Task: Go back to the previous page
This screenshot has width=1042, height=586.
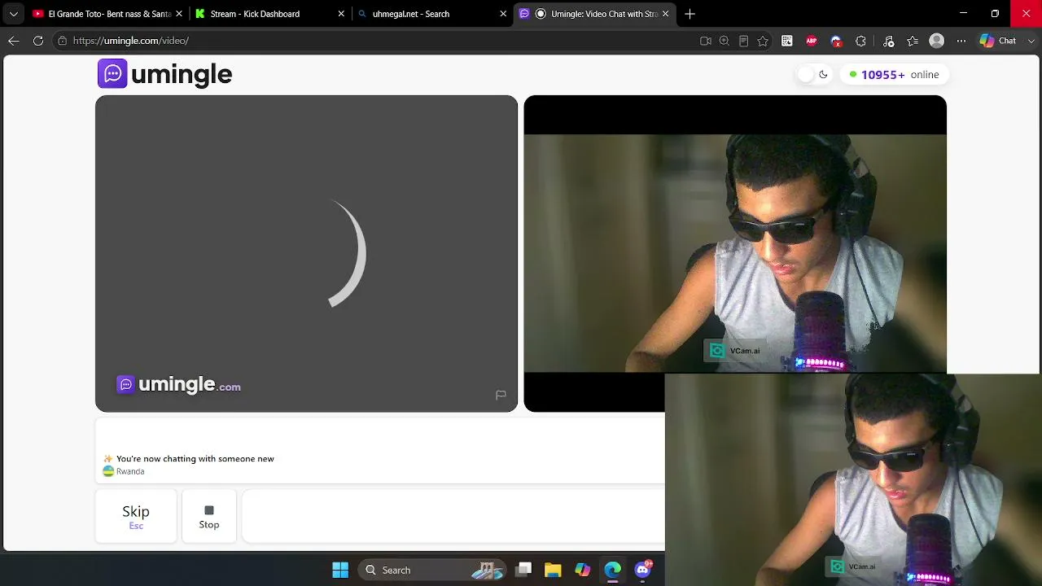Action: click(14, 41)
